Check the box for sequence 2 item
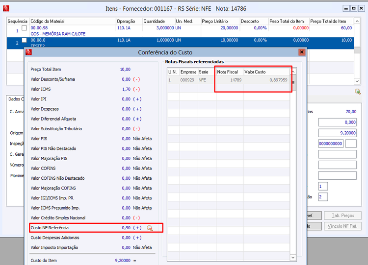Viewport: 368px width, 265px height. (x=24, y=41)
